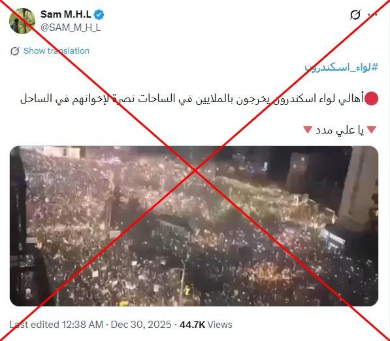Image resolution: width=390 pixels, height=341 pixels.
Task: Open Sam M.H.L's profile avatar
Action: tap(22, 21)
